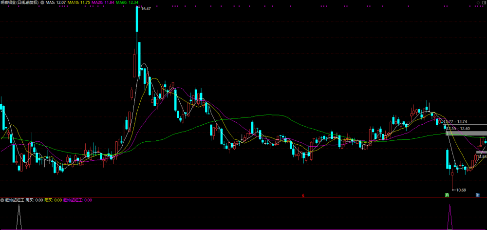Click the red S marker on time axis

[x=303, y=196]
